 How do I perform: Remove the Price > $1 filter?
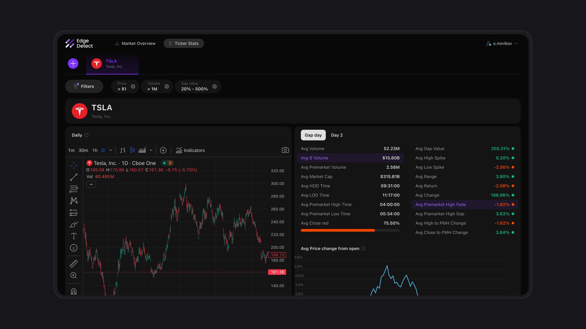[133, 87]
